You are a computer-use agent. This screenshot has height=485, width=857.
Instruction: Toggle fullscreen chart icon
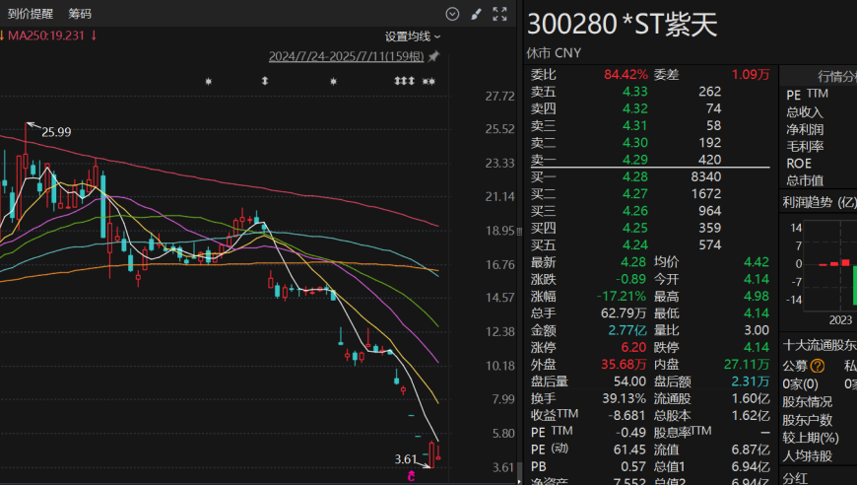click(499, 14)
